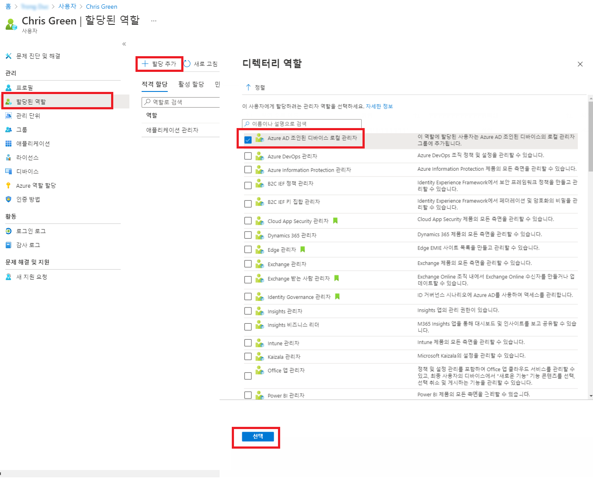Click the 이름이나 설명으로 검색 field
The width and height of the screenshot is (593, 480).
point(302,124)
